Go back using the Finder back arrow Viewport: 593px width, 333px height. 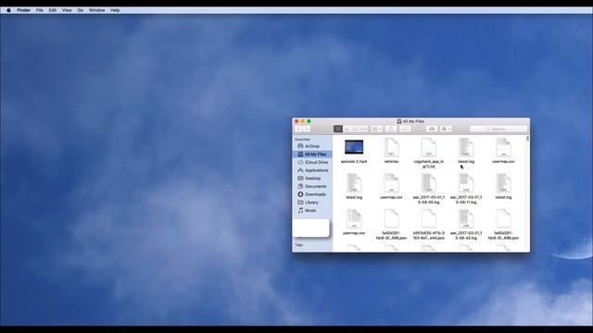[x=298, y=129]
